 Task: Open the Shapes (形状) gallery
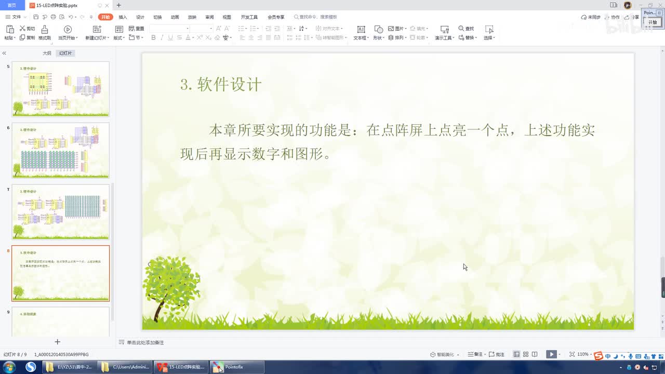[x=378, y=29]
